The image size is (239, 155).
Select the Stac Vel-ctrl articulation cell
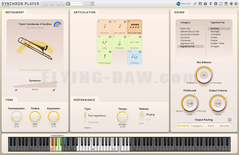(x=119, y=27)
